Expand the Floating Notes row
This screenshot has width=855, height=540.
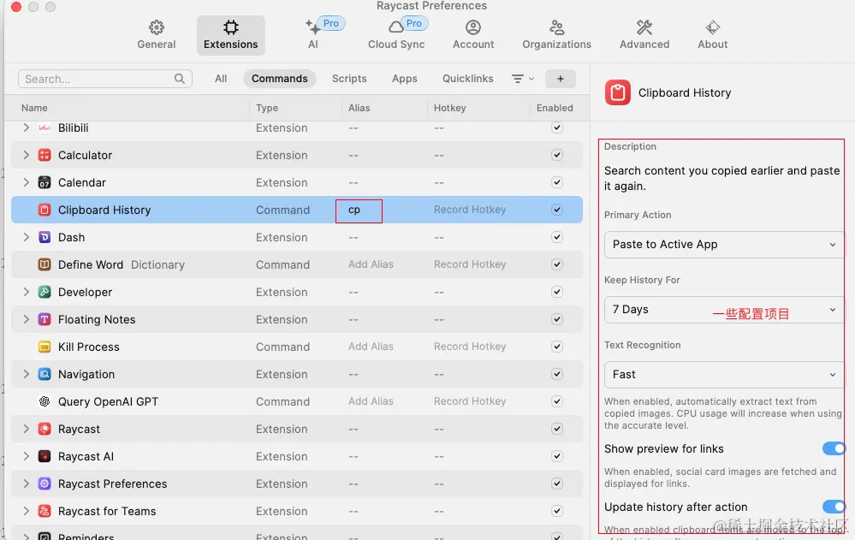tap(26, 319)
